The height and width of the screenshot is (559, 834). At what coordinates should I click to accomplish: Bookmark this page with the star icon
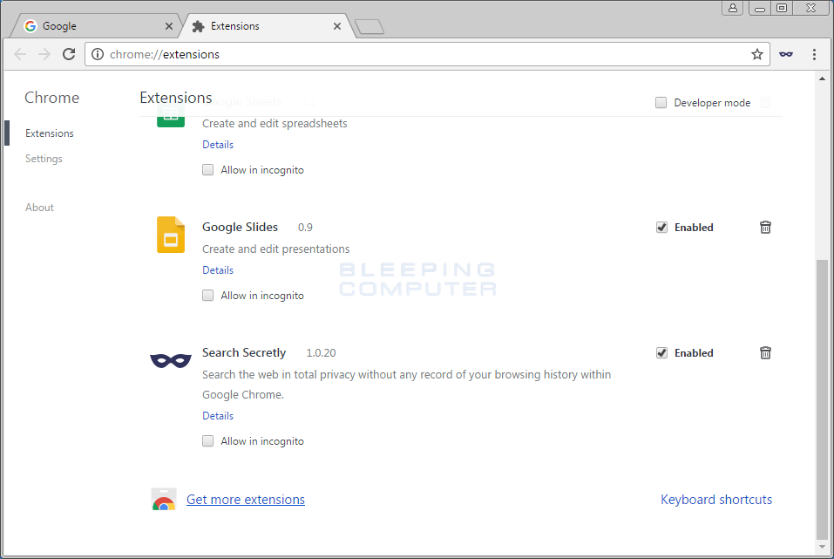click(757, 54)
